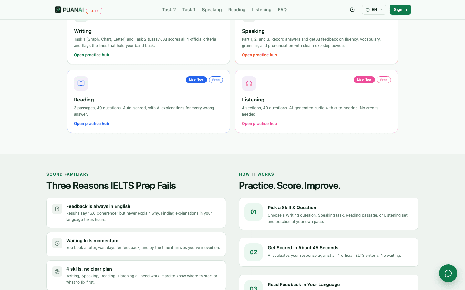This screenshot has height=290, width=465.
Task: Click the Listening headphones icon
Action: tap(249, 83)
